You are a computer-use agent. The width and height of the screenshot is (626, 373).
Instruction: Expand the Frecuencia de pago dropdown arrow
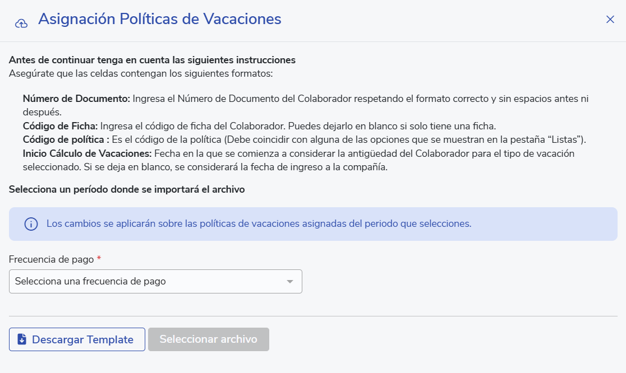pyautogui.click(x=290, y=281)
